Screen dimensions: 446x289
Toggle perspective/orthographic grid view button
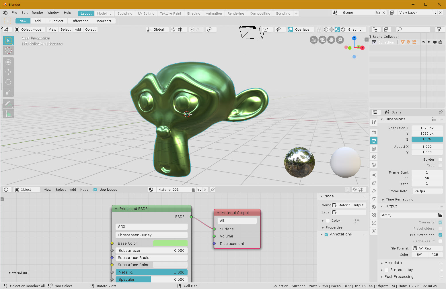(314, 40)
